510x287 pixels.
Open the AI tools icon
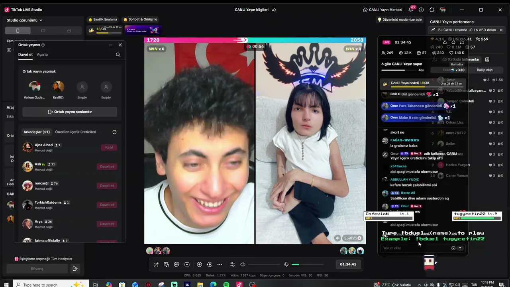(x=177, y=264)
